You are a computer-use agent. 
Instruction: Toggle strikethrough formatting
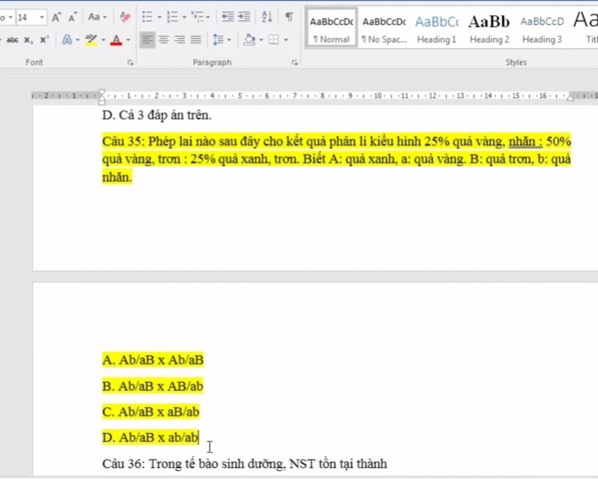click(12, 40)
